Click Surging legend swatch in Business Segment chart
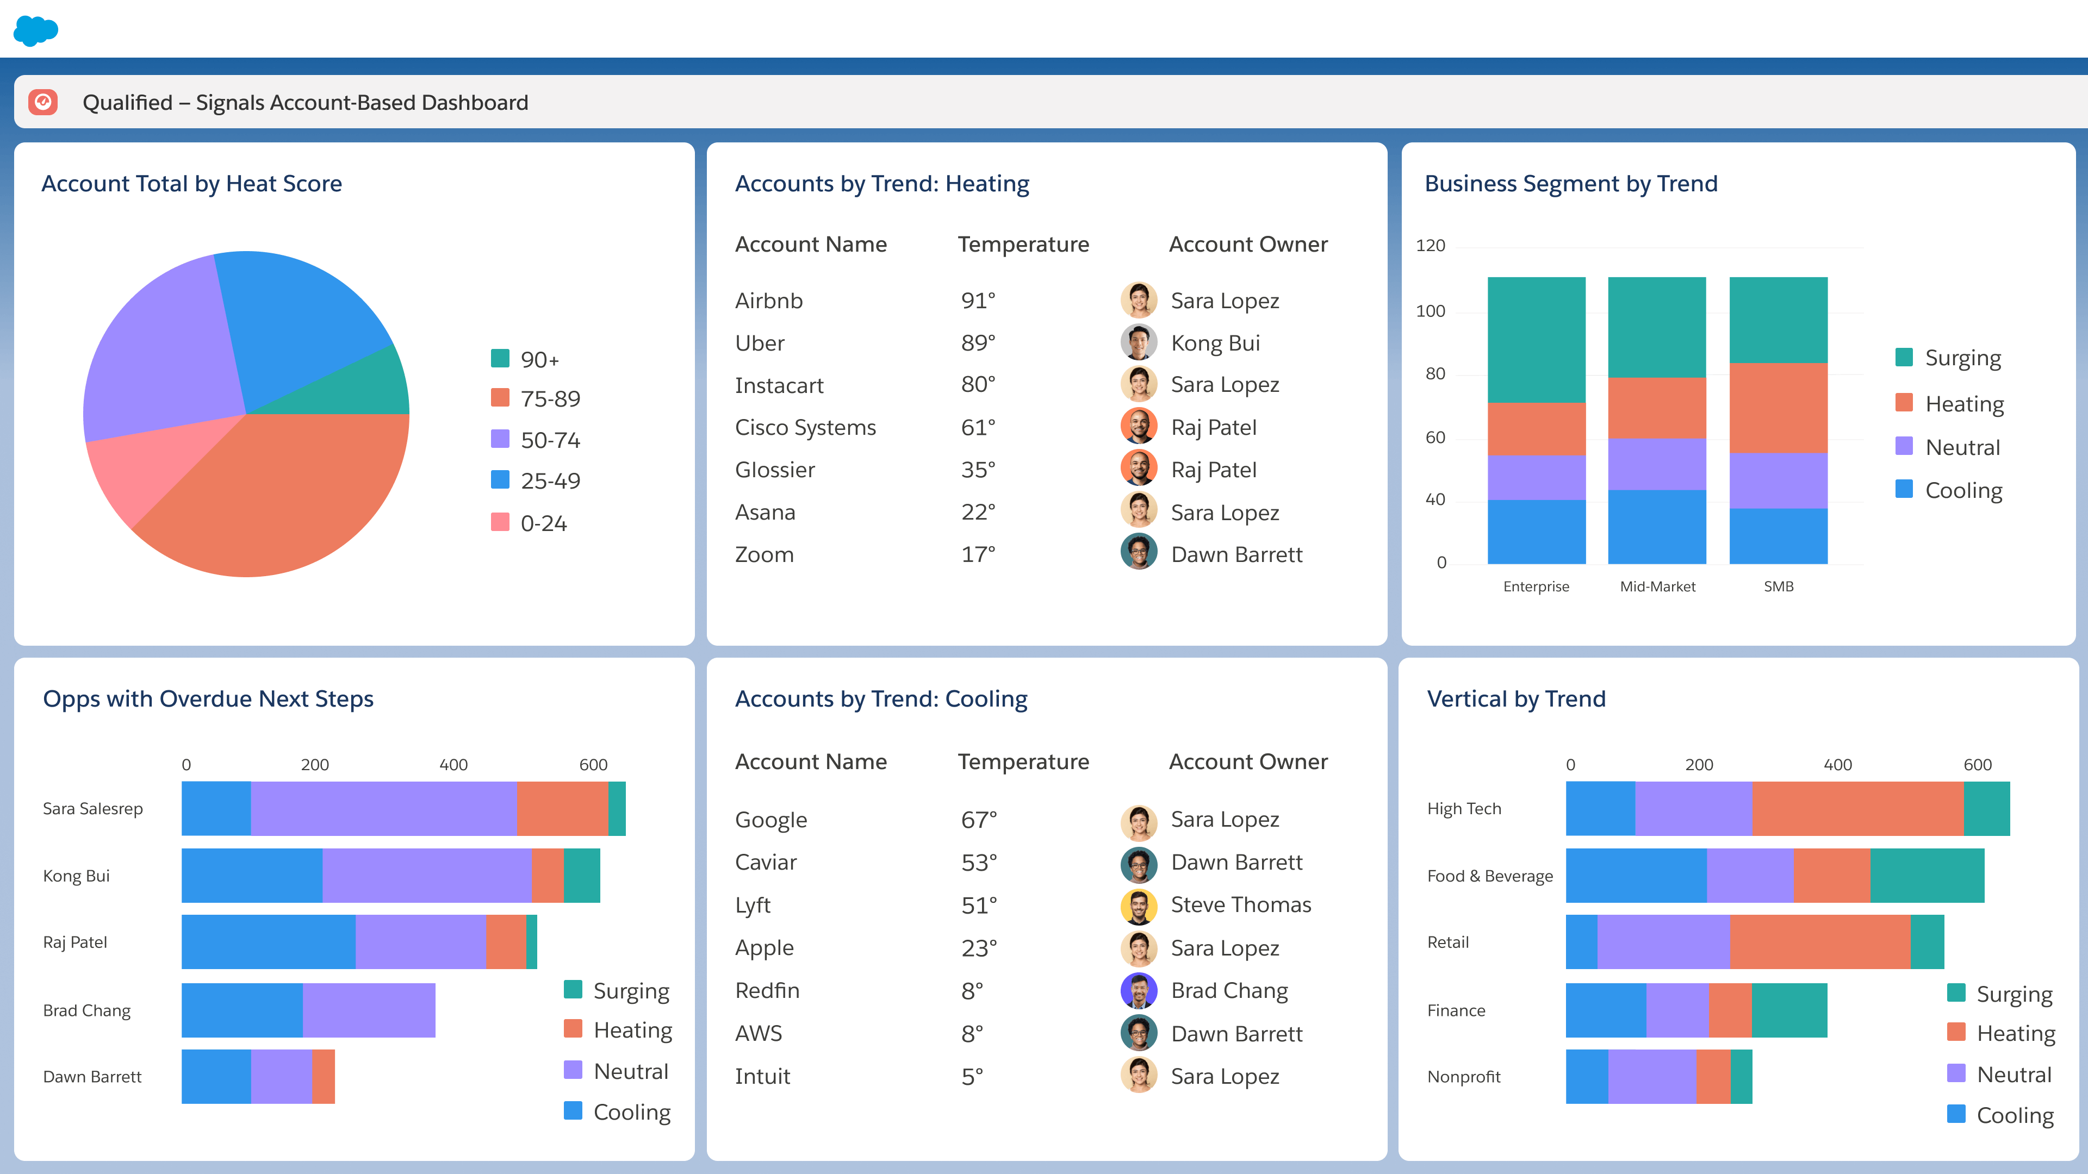Image resolution: width=2088 pixels, height=1174 pixels. pyautogui.click(x=1904, y=357)
